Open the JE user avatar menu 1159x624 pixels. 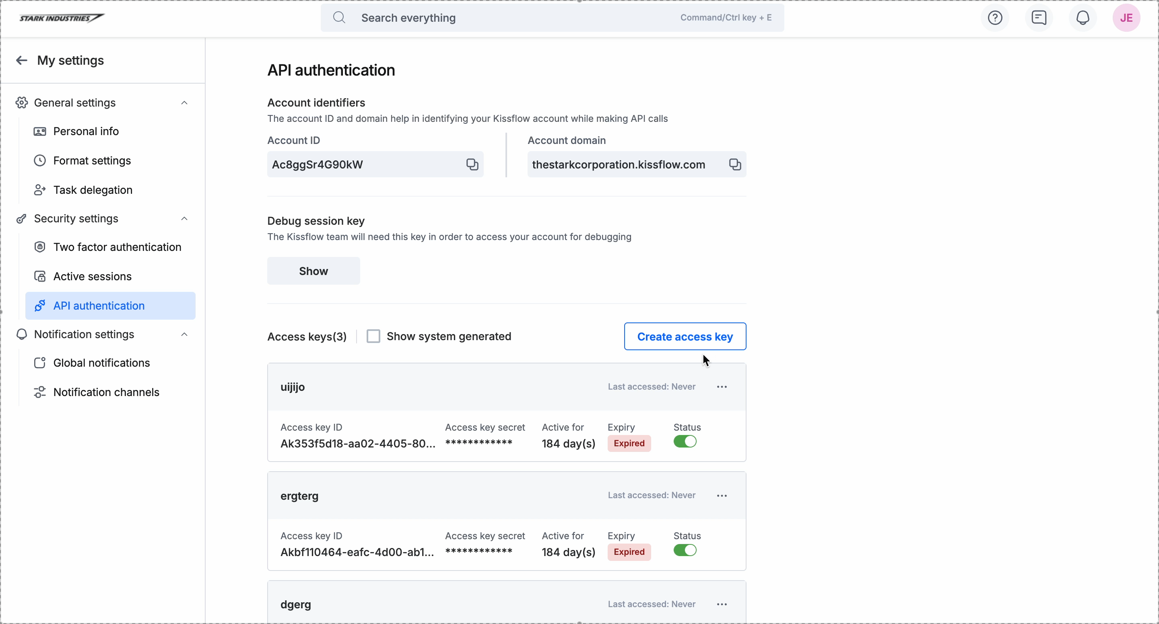[x=1126, y=18]
